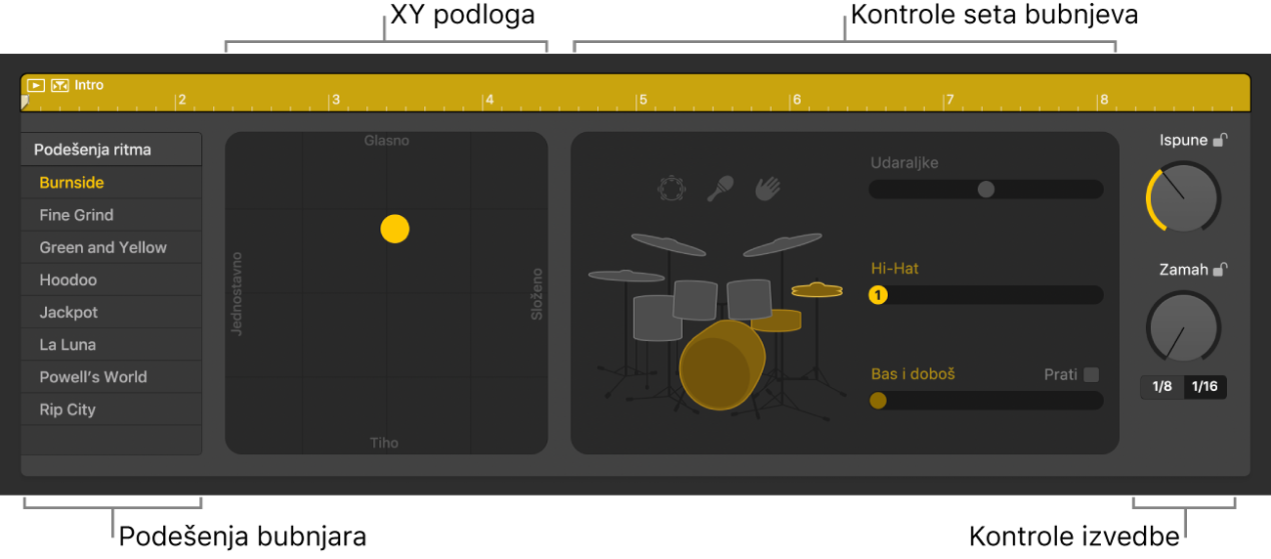Select the tambourine percussion icon
This screenshot has height=559, width=1271.
coord(671,188)
